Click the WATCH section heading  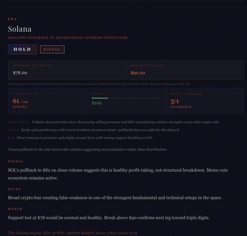click(15, 209)
